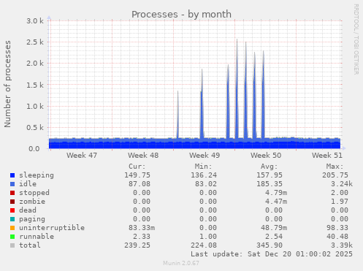Click the 'Processes - by month' title

[x=181, y=15]
